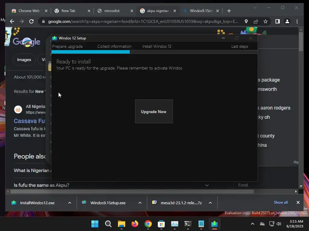Open the InstallWindos12.exe download

click(37, 203)
